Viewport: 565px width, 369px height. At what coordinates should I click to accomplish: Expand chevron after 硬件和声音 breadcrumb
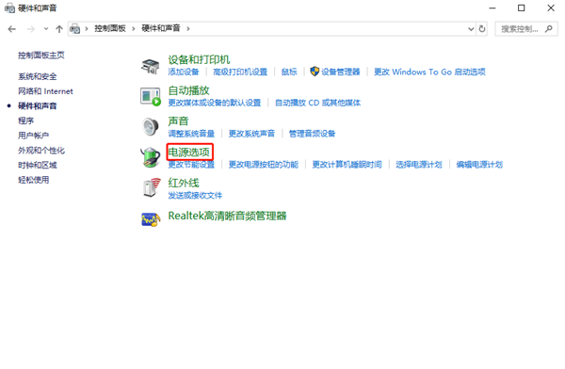click(x=188, y=28)
